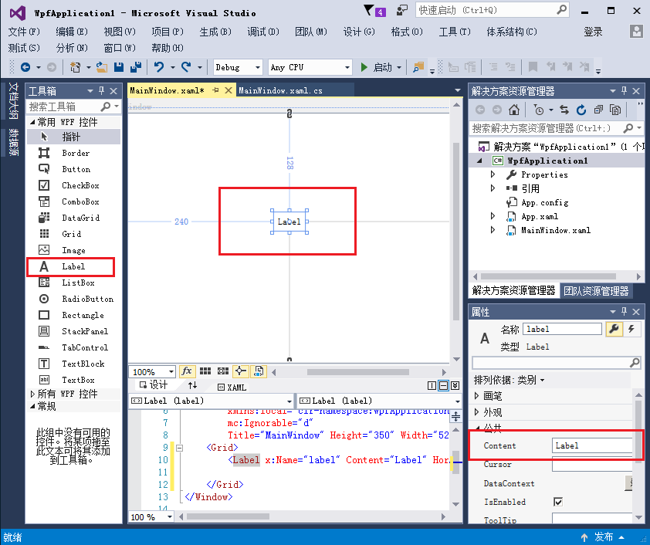Viewport: 650px width, 545px height.
Task: Click the Home icon in Solution Explorer
Action: point(514,110)
